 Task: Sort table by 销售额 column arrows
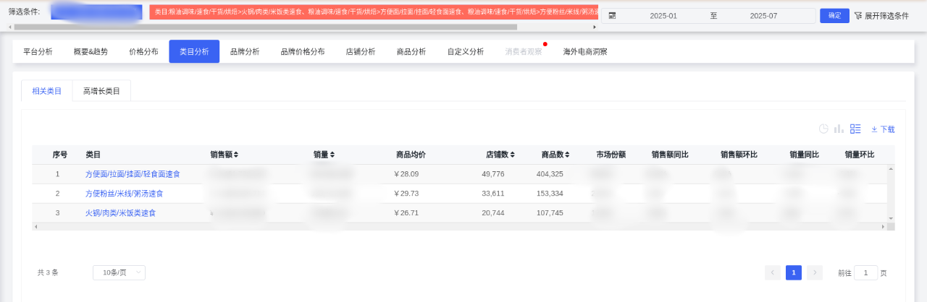click(235, 155)
